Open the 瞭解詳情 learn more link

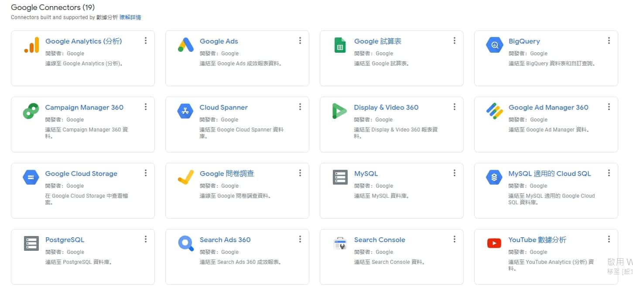[x=130, y=17]
